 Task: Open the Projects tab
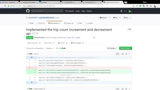click(x=68, y=23)
